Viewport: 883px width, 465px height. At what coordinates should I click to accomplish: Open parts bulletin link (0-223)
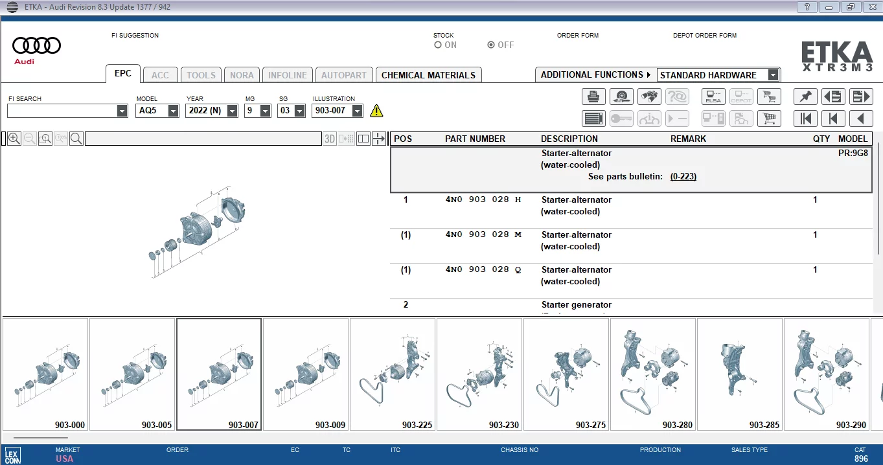coord(683,177)
